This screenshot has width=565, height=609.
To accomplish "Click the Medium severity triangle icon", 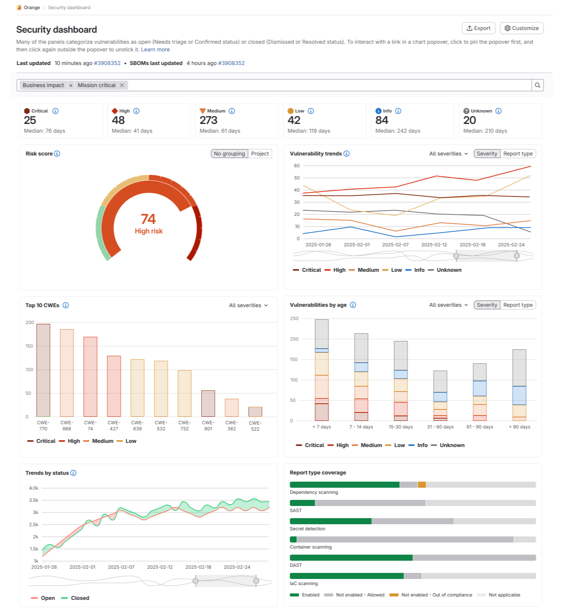I will point(203,111).
